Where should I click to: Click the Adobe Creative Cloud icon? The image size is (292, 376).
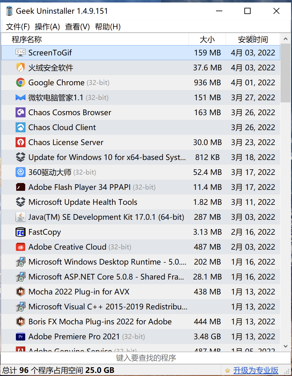(21, 247)
